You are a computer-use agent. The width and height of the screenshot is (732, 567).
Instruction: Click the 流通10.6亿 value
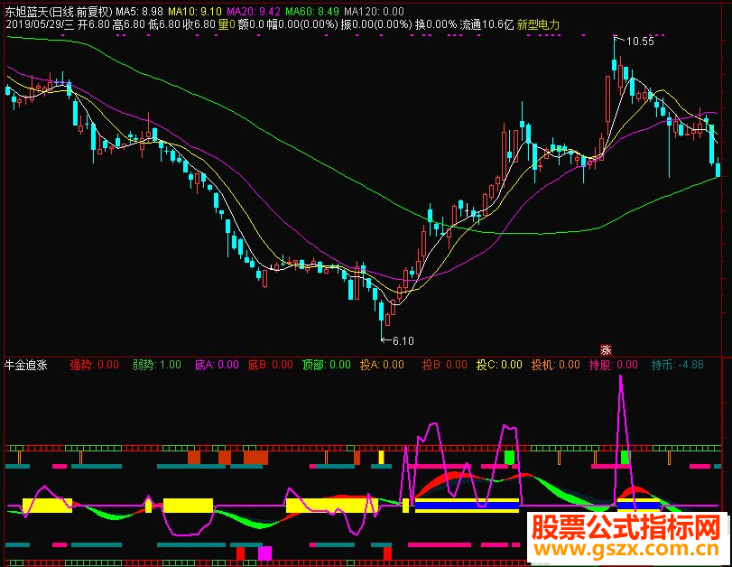(486, 24)
